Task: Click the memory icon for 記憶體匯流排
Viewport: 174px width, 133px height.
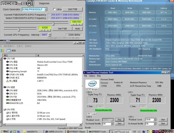Action: click(7, 100)
